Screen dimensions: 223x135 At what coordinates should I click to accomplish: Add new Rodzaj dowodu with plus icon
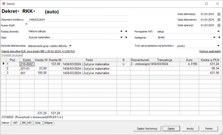pyautogui.click(x=126, y=31)
